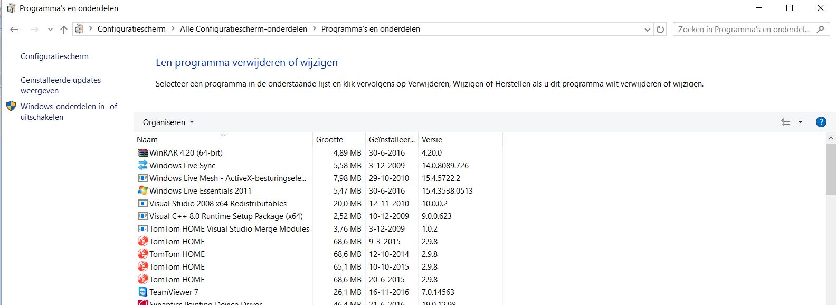Select WinRAR 4.20 (64-bit) row
Screen dimensions: 836x305
click(x=319, y=153)
